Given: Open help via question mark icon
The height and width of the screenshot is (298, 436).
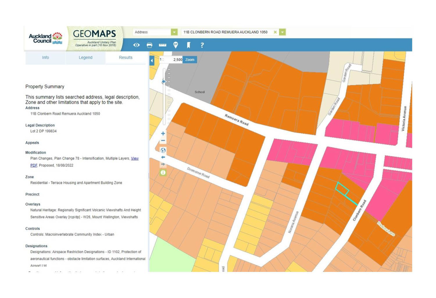Looking at the screenshot, I should pyautogui.click(x=202, y=45).
